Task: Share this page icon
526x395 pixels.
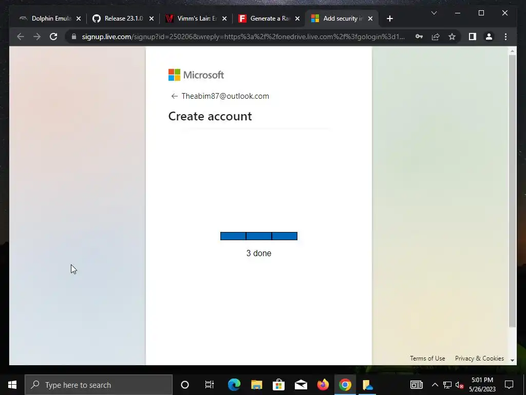Action: click(x=436, y=37)
